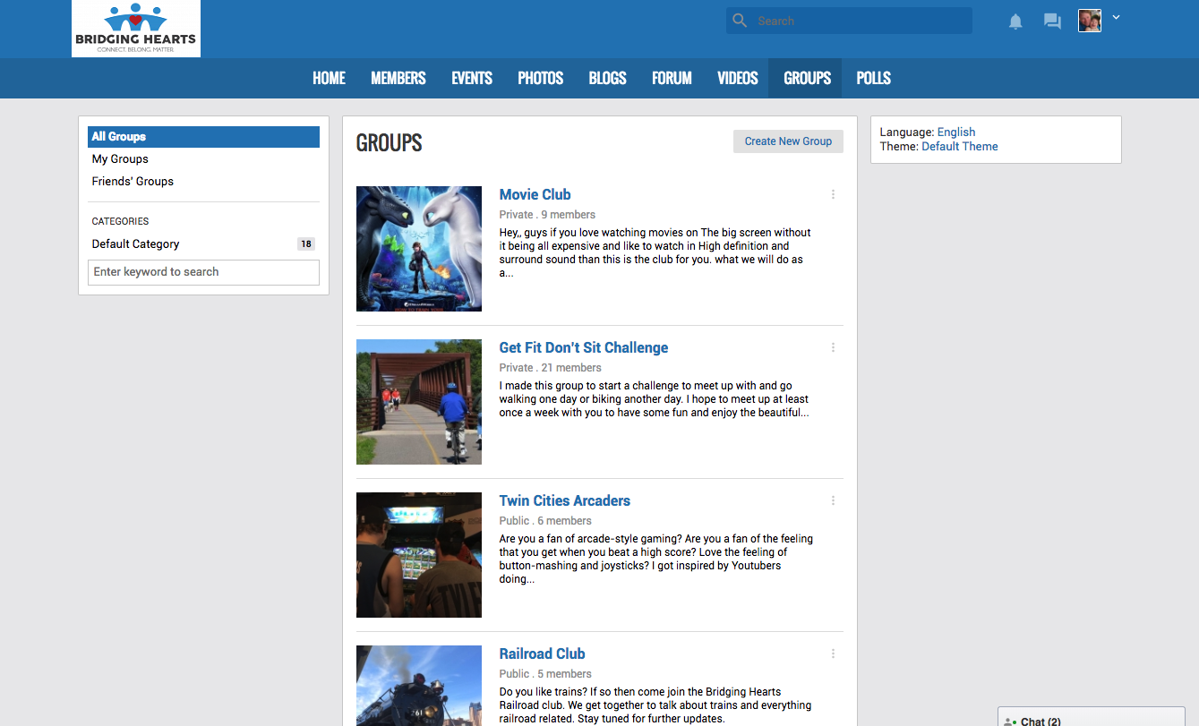
Task: Focus the top Search field
Action: pyautogui.click(x=849, y=21)
